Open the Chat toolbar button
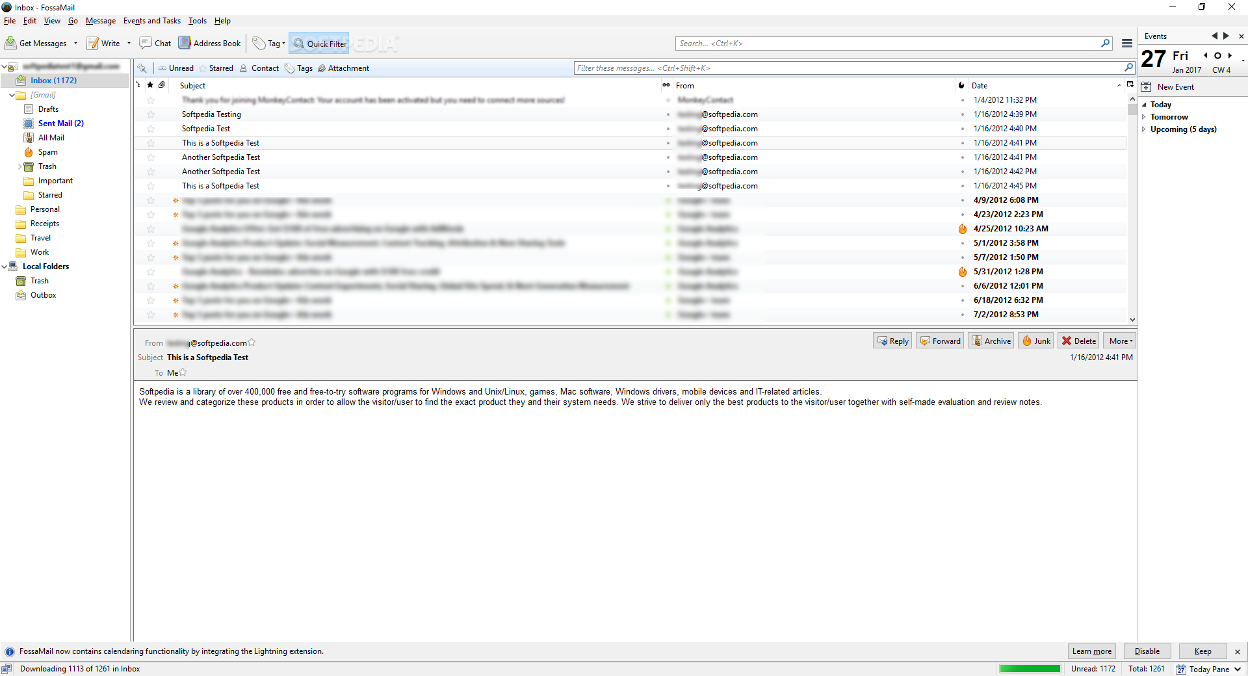Viewport: 1248px width, 676px height. [155, 43]
